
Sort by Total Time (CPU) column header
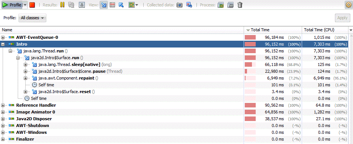coord(325,30)
